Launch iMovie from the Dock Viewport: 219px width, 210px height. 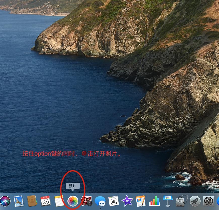pyautogui.click(x=127, y=201)
